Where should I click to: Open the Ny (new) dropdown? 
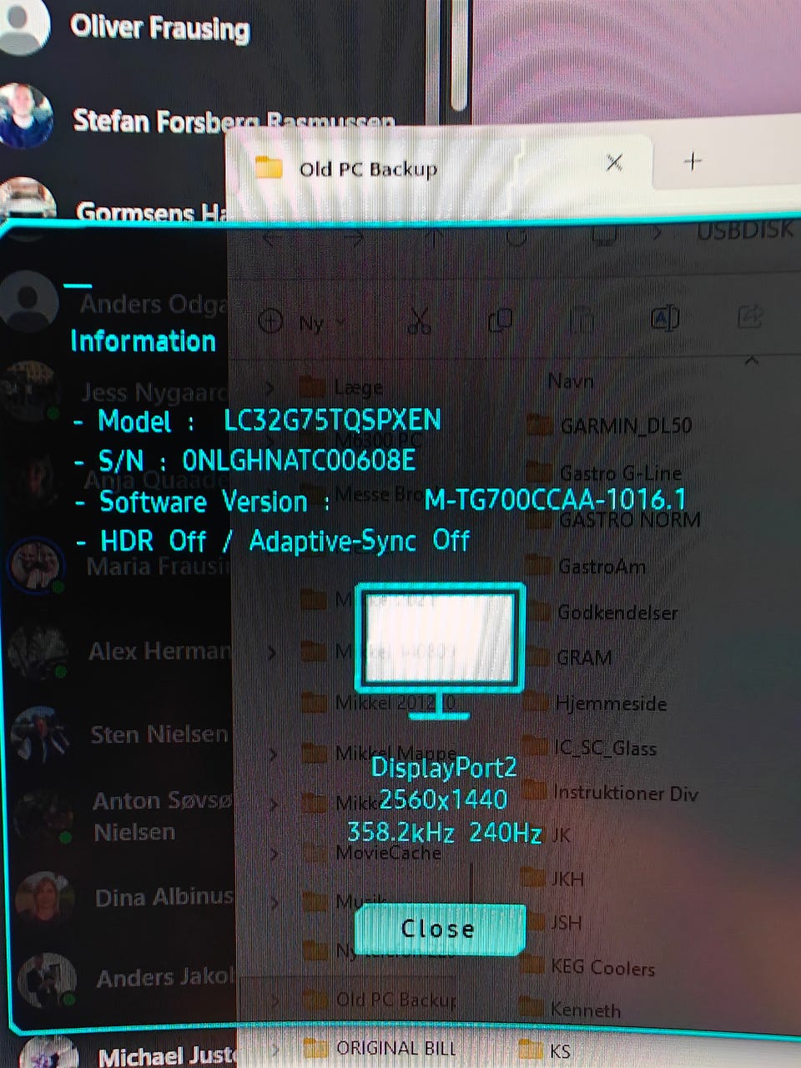coord(302,322)
